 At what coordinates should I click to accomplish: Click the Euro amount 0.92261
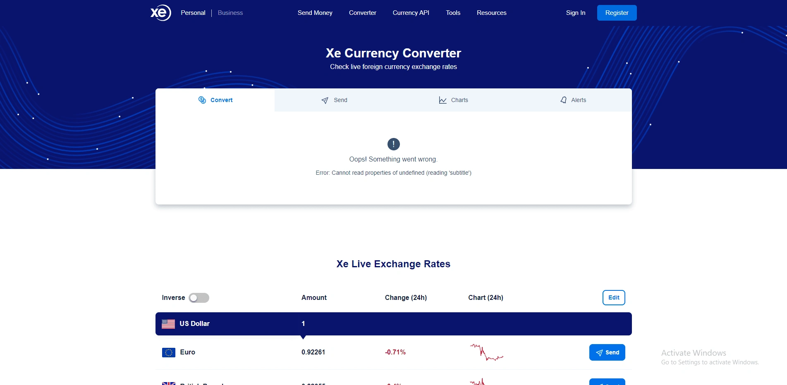313,352
